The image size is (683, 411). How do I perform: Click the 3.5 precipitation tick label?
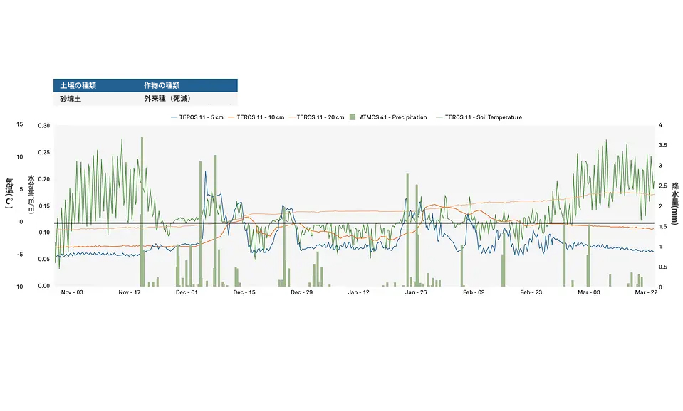[662, 145]
